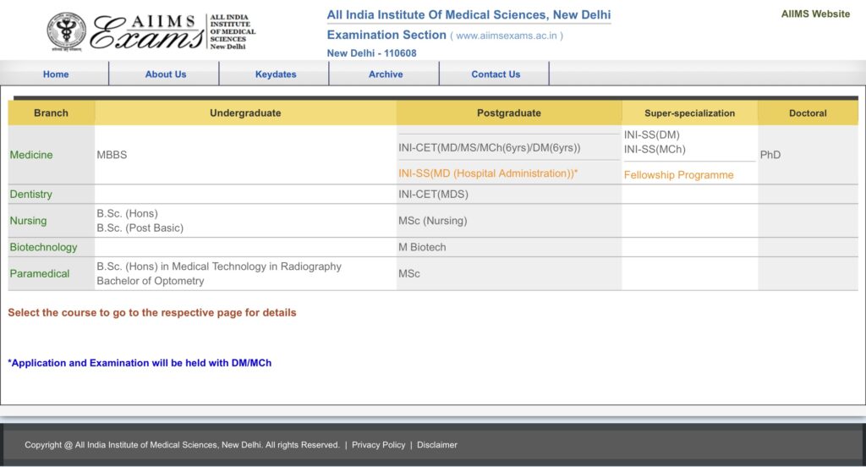Image resolution: width=866 pixels, height=467 pixels.
Task: Click the AIIMS Exams wordmark
Action: point(147,32)
